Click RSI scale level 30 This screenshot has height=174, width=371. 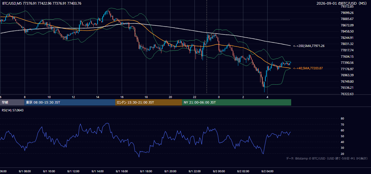(x=342, y=148)
